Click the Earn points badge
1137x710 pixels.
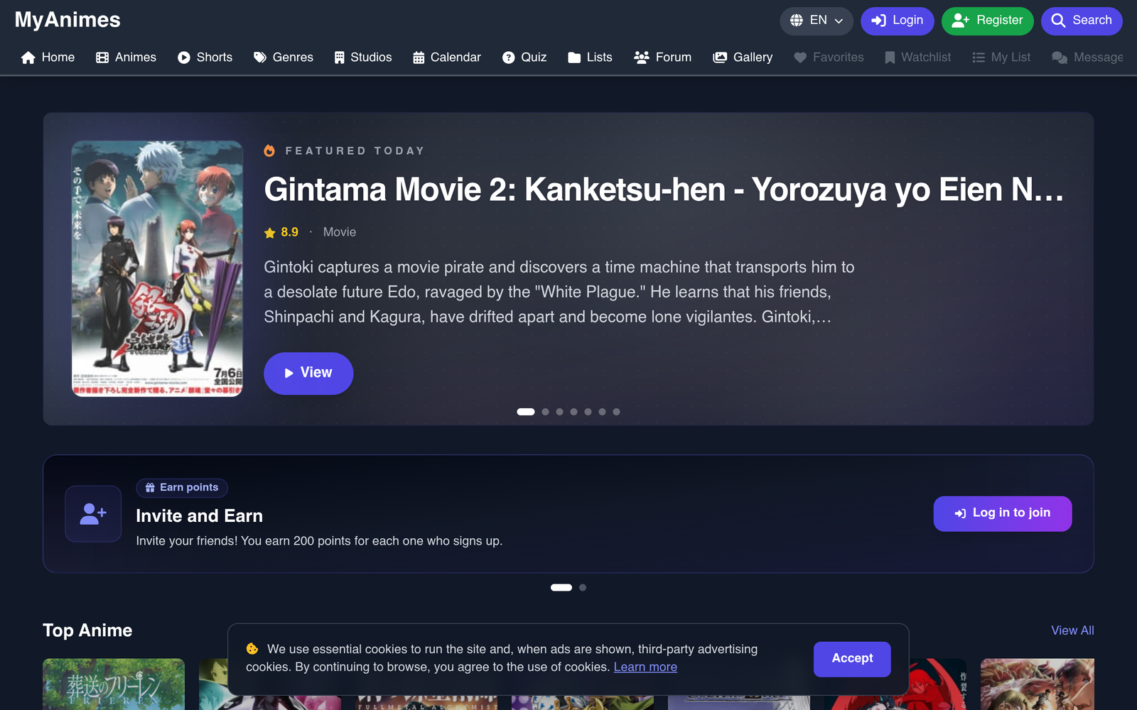click(x=182, y=488)
